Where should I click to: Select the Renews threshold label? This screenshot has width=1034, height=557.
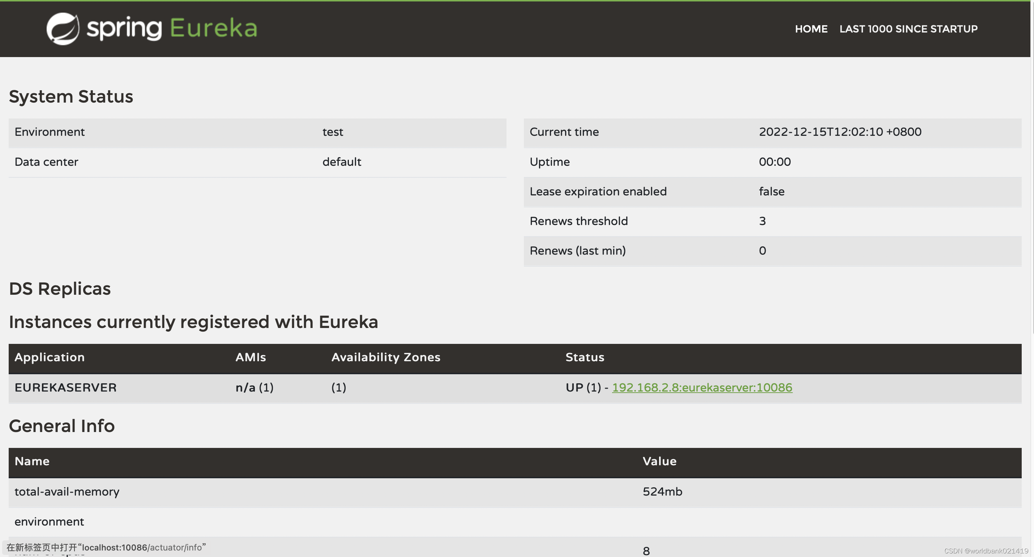point(578,221)
